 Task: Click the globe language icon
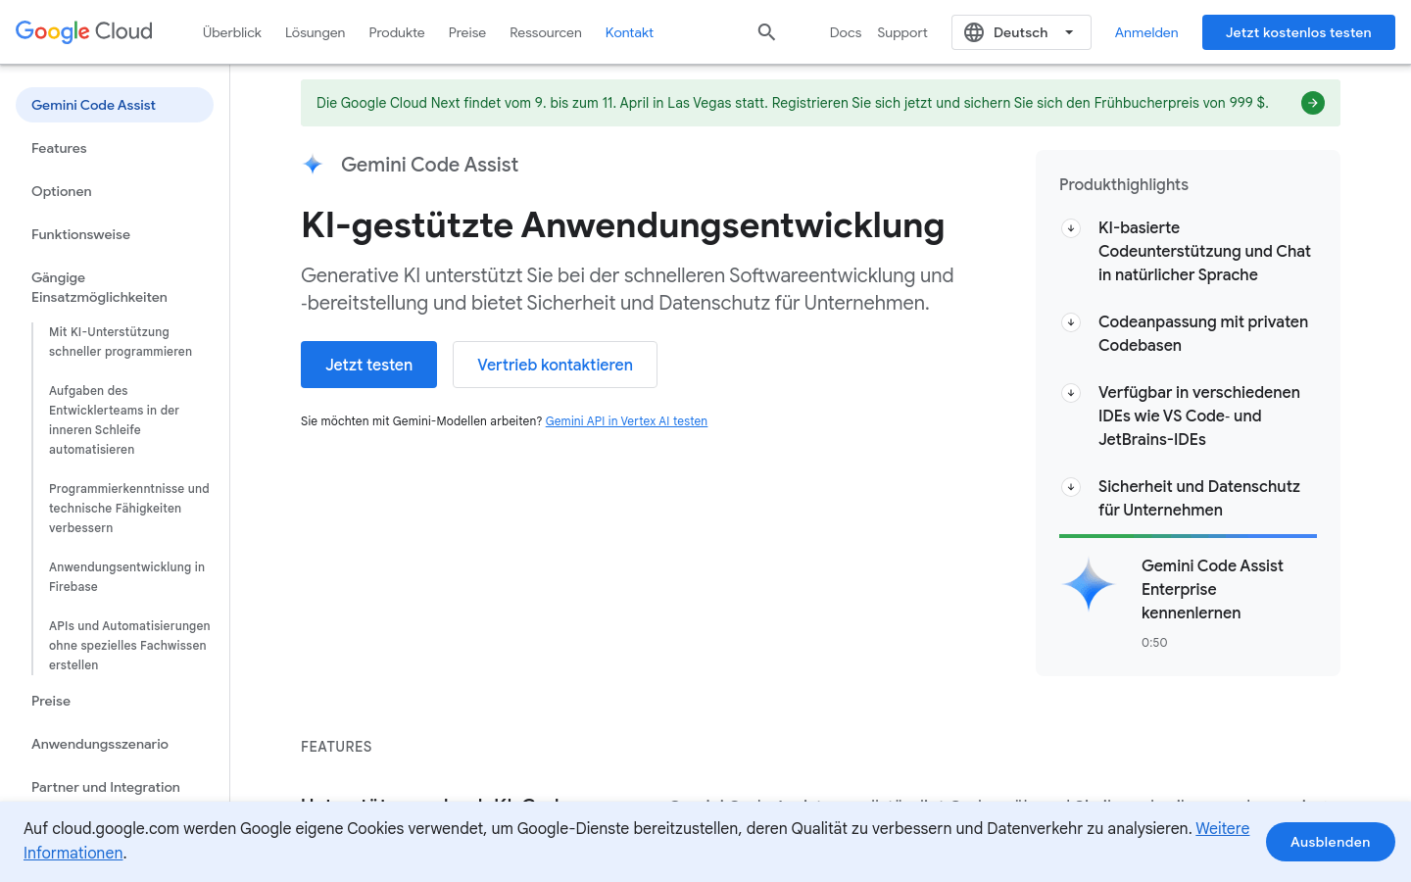coord(974,32)
